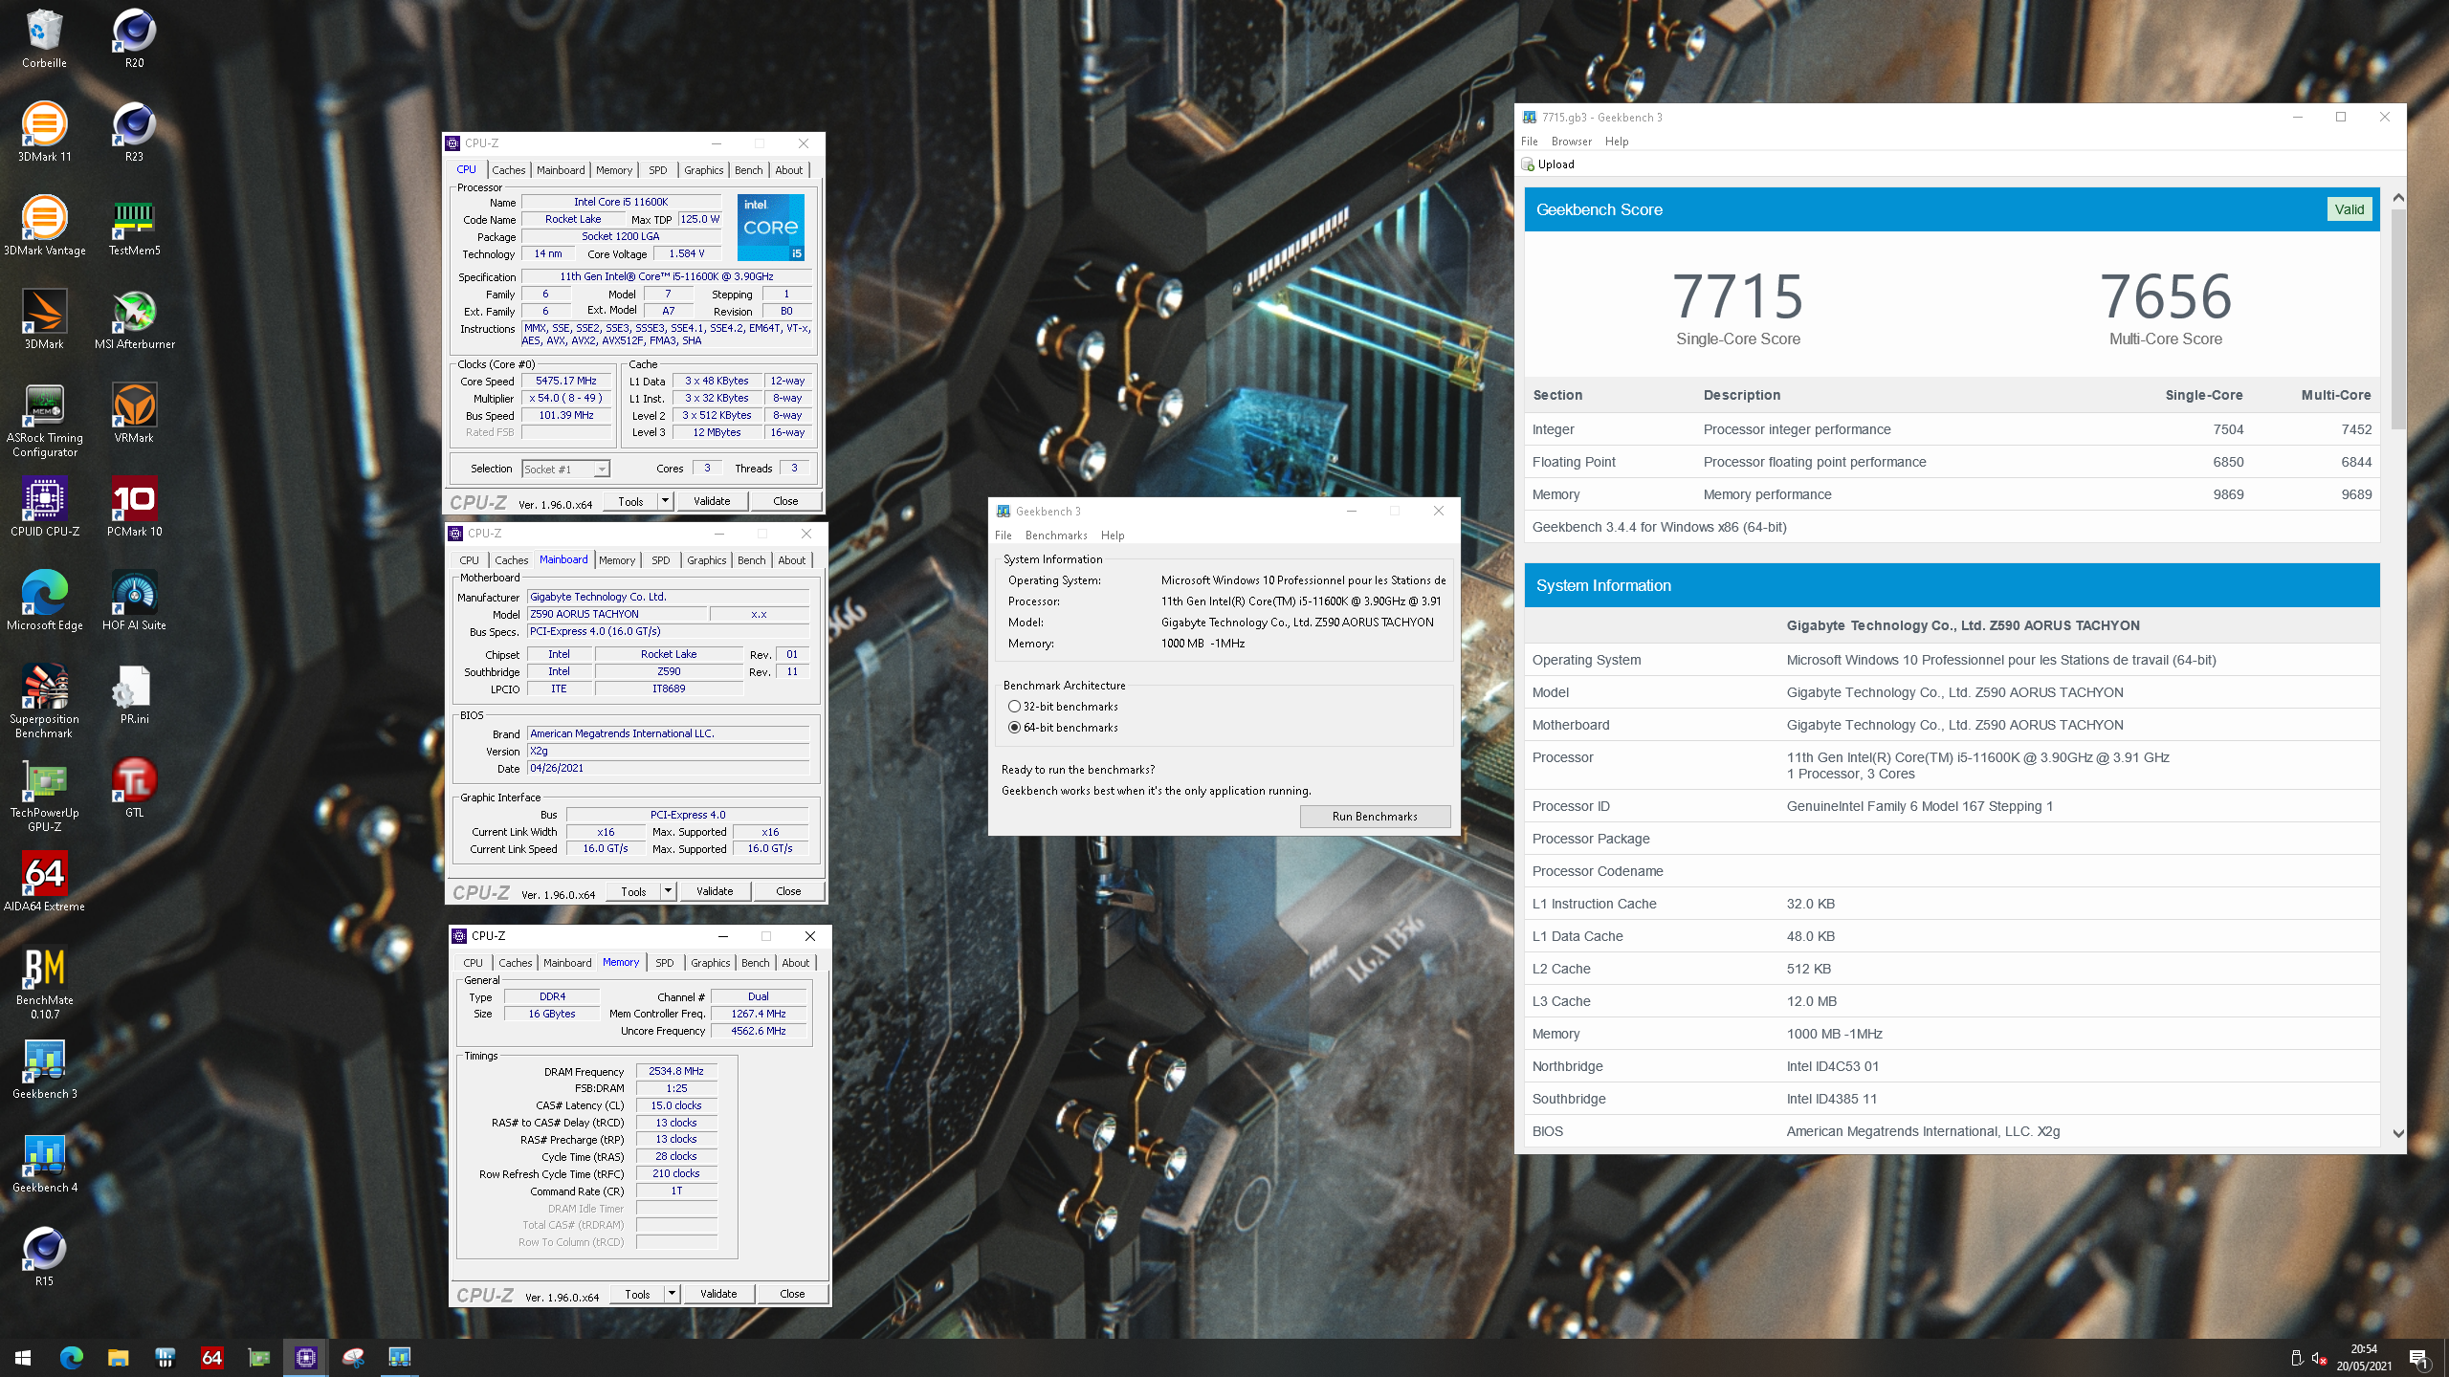Open File menu in small Geekbench 3 window
Screen dimensions: 2449x1377
pyautogui.click(x=1003, y=535)
